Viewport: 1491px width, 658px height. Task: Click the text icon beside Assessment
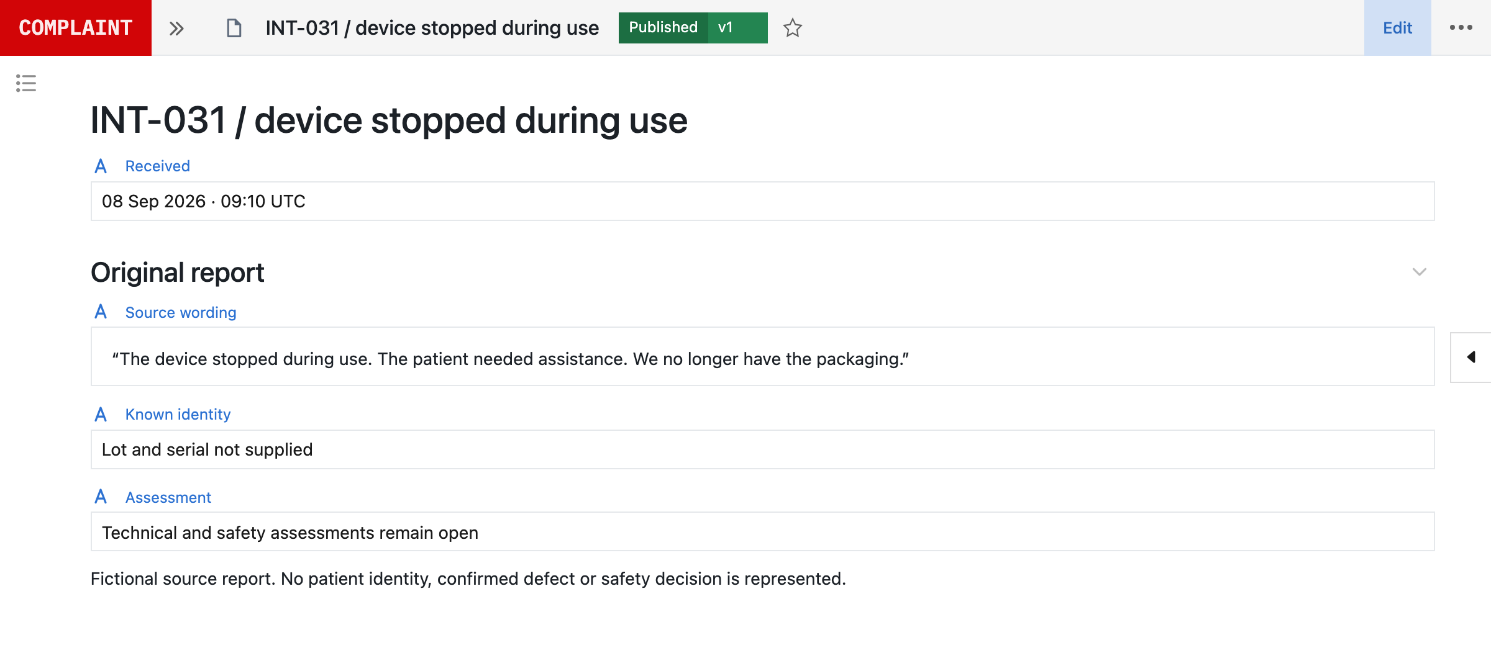[x=101, y=497]
